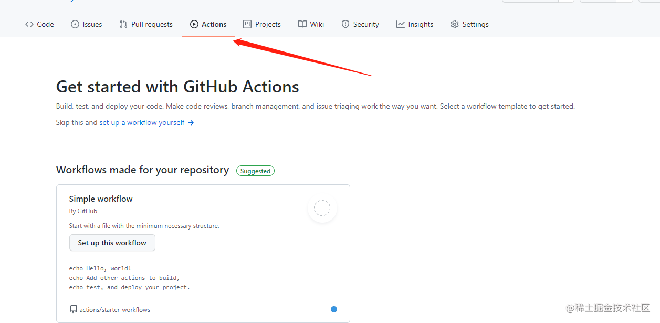Click the Wiki book icon
Viewport: 660px width, 323px height.
coord(302,24)
